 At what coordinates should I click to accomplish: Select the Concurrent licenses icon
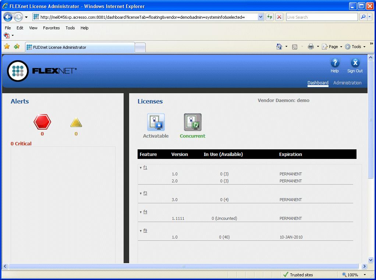(192, 122)
